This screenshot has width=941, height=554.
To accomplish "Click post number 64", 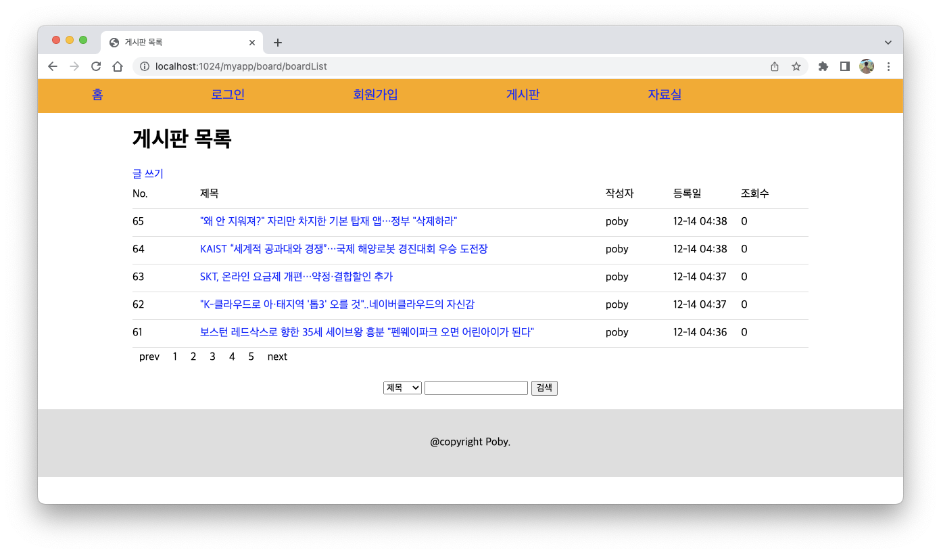I will (138, 249).
